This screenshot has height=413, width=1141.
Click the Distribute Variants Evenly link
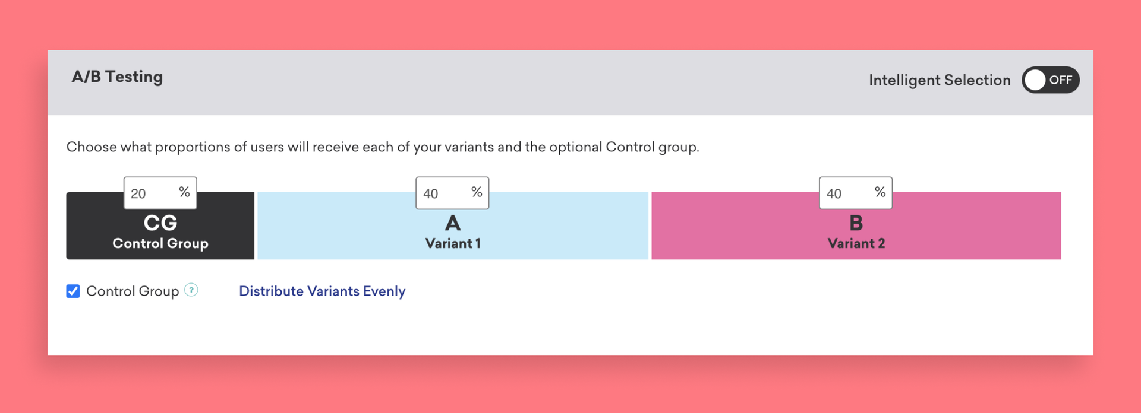pyautogui.click(x=322, y=291)
